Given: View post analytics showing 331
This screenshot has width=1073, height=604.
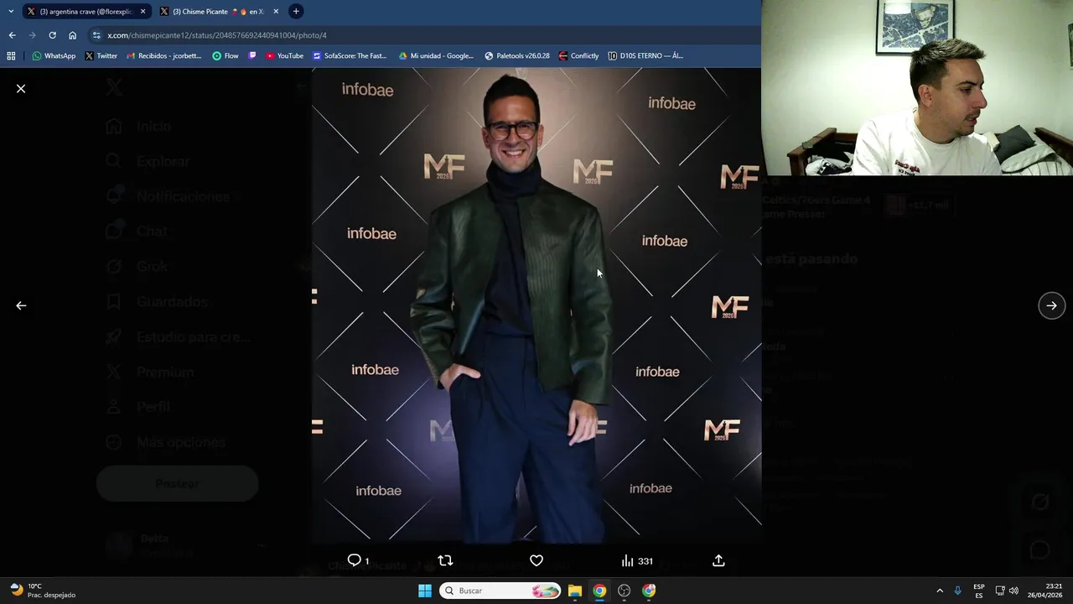Looking at the screenshot, I should pyautogui.click(x=636, y=560).
